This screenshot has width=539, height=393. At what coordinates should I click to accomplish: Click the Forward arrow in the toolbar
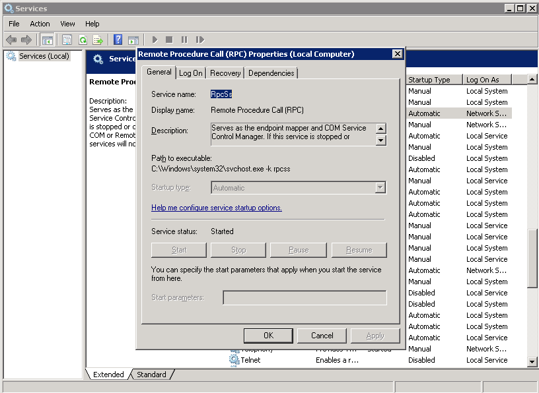point(26,40)
